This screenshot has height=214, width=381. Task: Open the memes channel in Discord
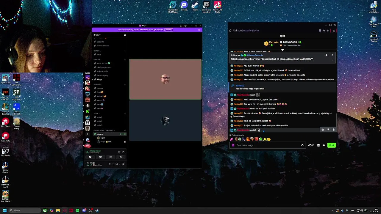click(99, 88)
